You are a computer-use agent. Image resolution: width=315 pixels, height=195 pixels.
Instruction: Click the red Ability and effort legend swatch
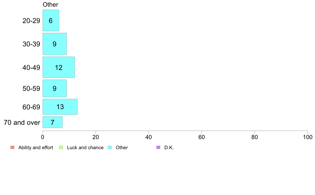[12, 148]
